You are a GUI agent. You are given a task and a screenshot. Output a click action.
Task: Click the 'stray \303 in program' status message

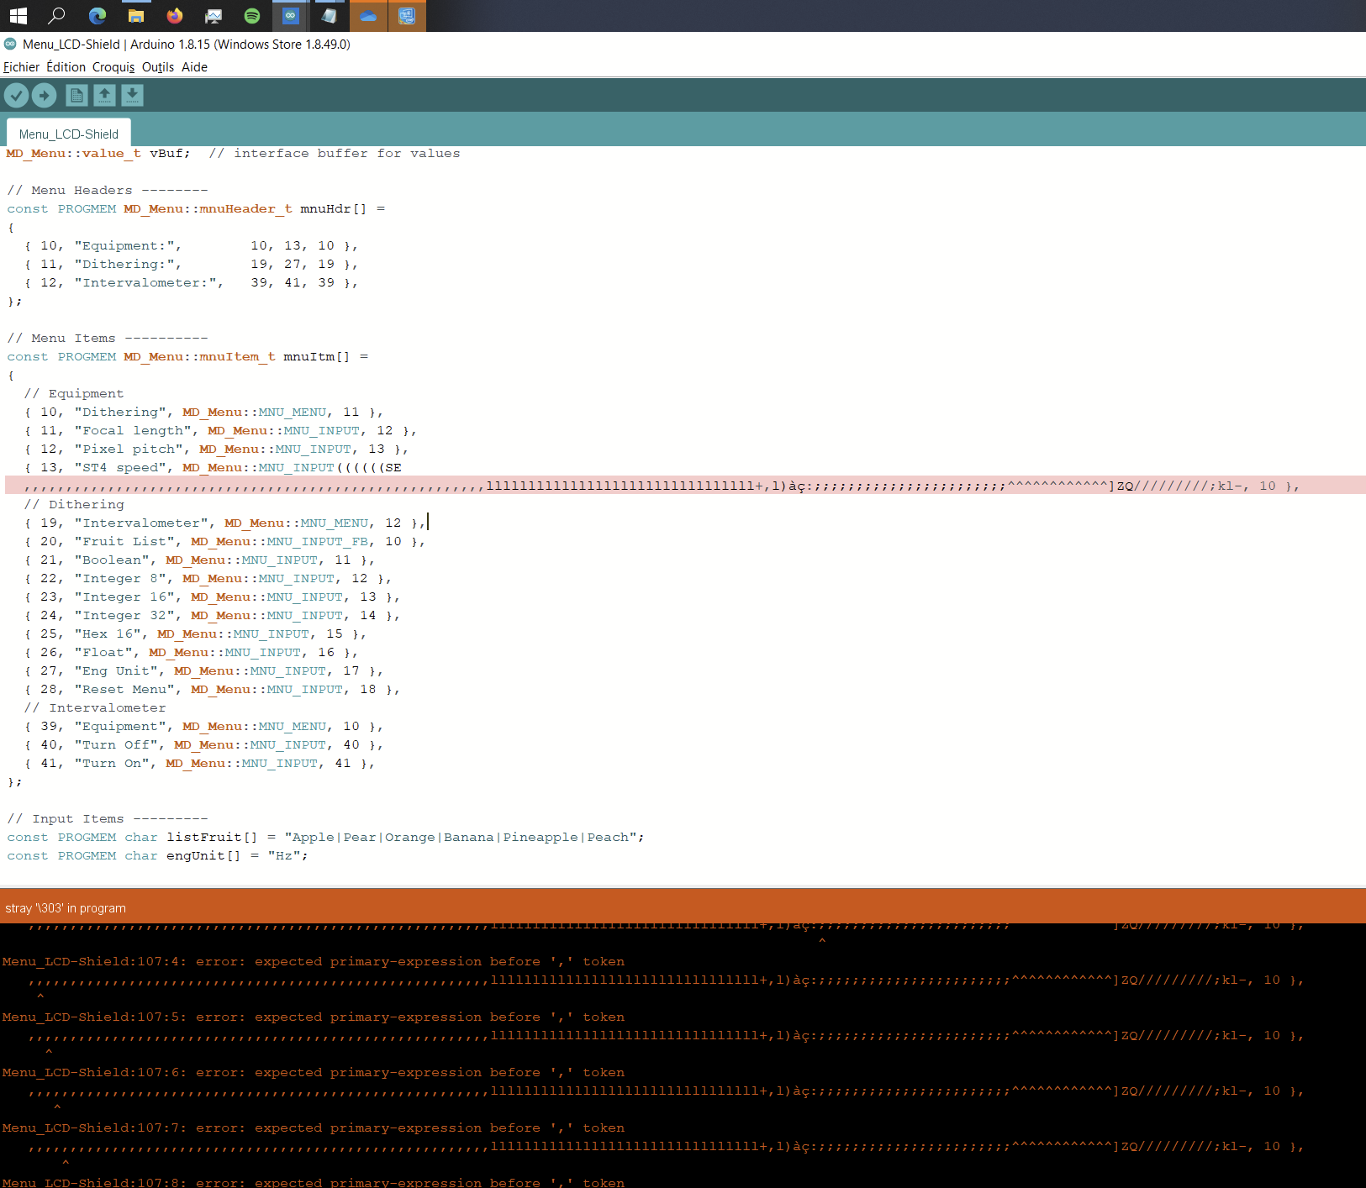66,908
